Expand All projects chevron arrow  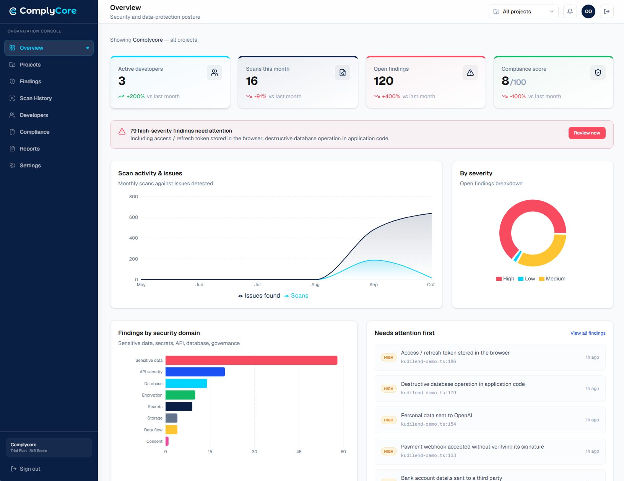[x=552, y=11]
